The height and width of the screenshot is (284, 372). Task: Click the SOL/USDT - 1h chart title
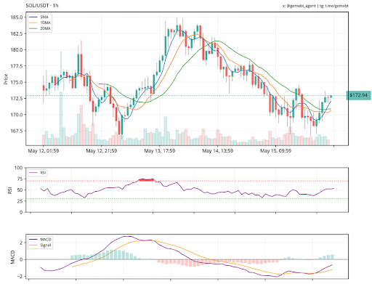pyautogui.click(x=42, y=5)
